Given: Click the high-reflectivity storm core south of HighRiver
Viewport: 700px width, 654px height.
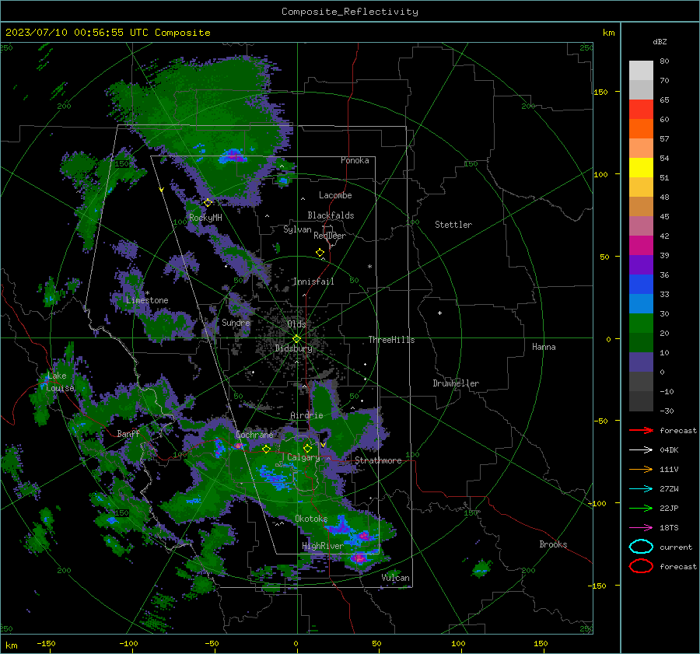Looking at the screenshot, I should 359,558.
